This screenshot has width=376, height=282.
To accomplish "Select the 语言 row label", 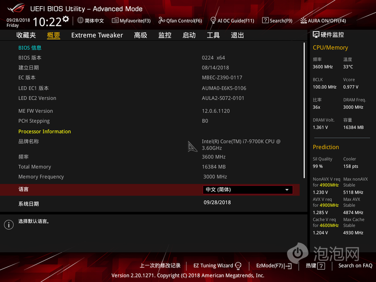I will coord(24,189).
